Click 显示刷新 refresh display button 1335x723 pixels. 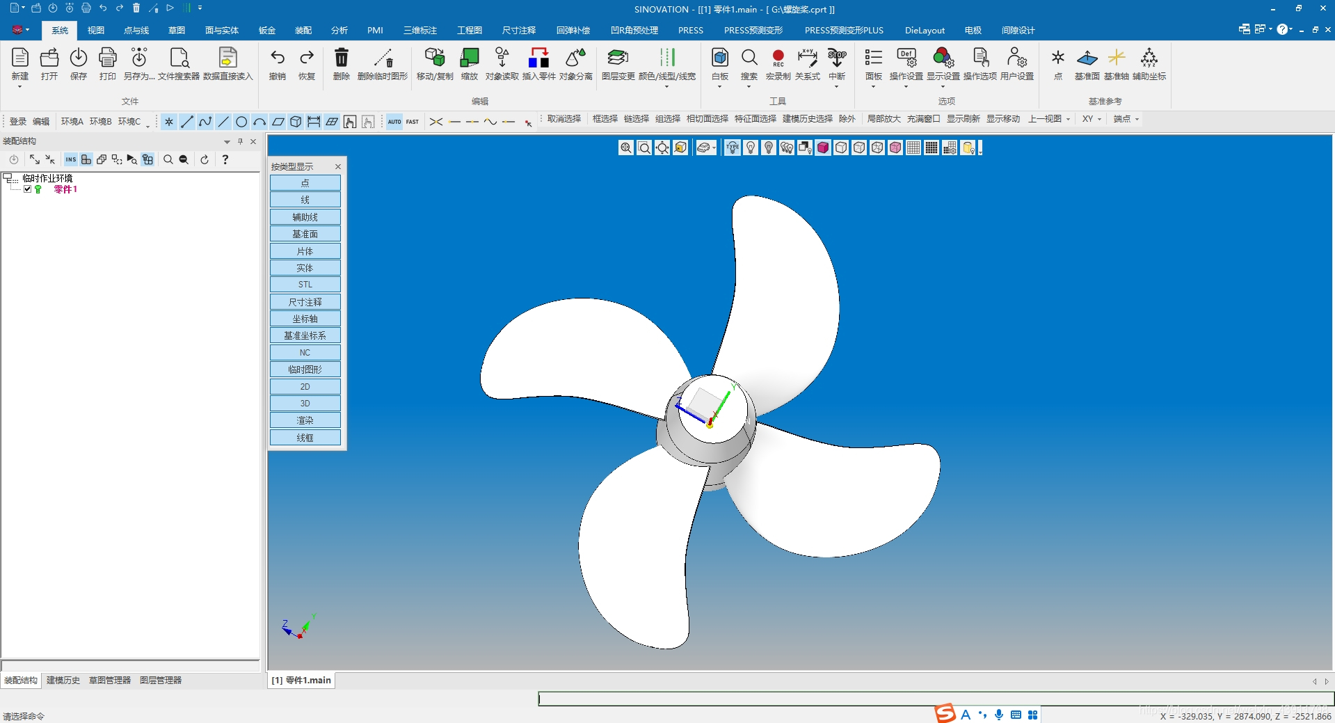(x=964, y=119)
